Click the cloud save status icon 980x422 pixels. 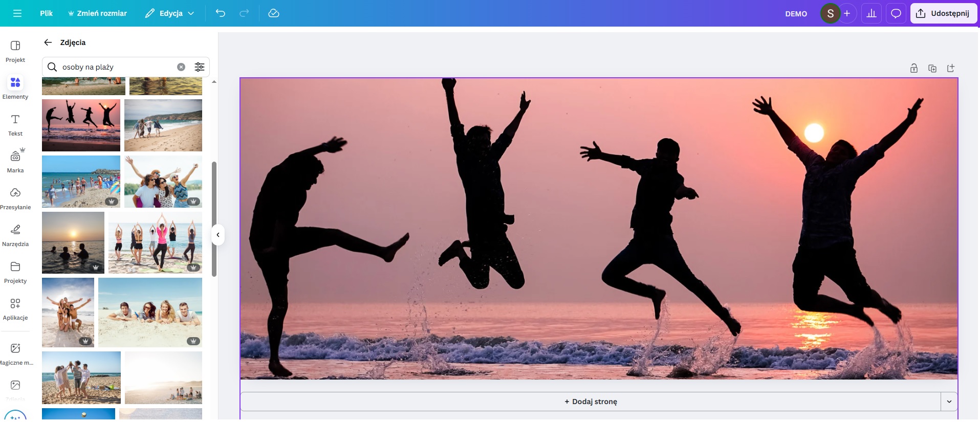click(274, 13)
